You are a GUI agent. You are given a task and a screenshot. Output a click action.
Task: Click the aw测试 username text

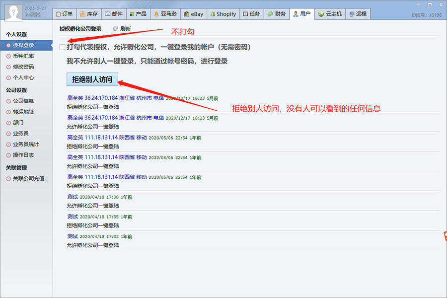(32, 14)
